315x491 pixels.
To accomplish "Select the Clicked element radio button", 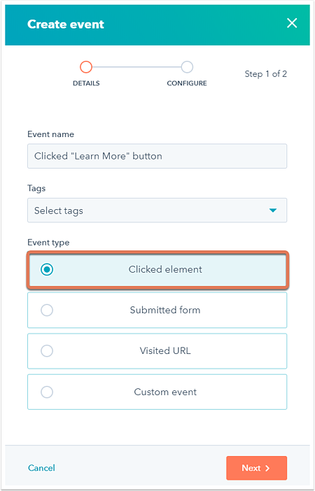I will 47,269.
